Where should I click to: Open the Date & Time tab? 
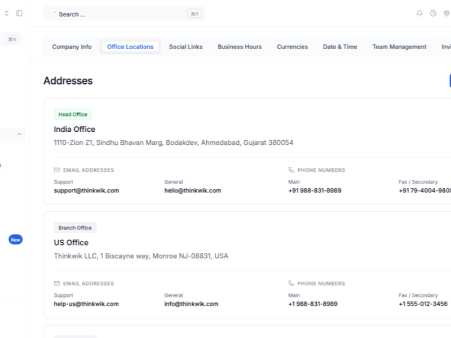(x=340, y=47)
